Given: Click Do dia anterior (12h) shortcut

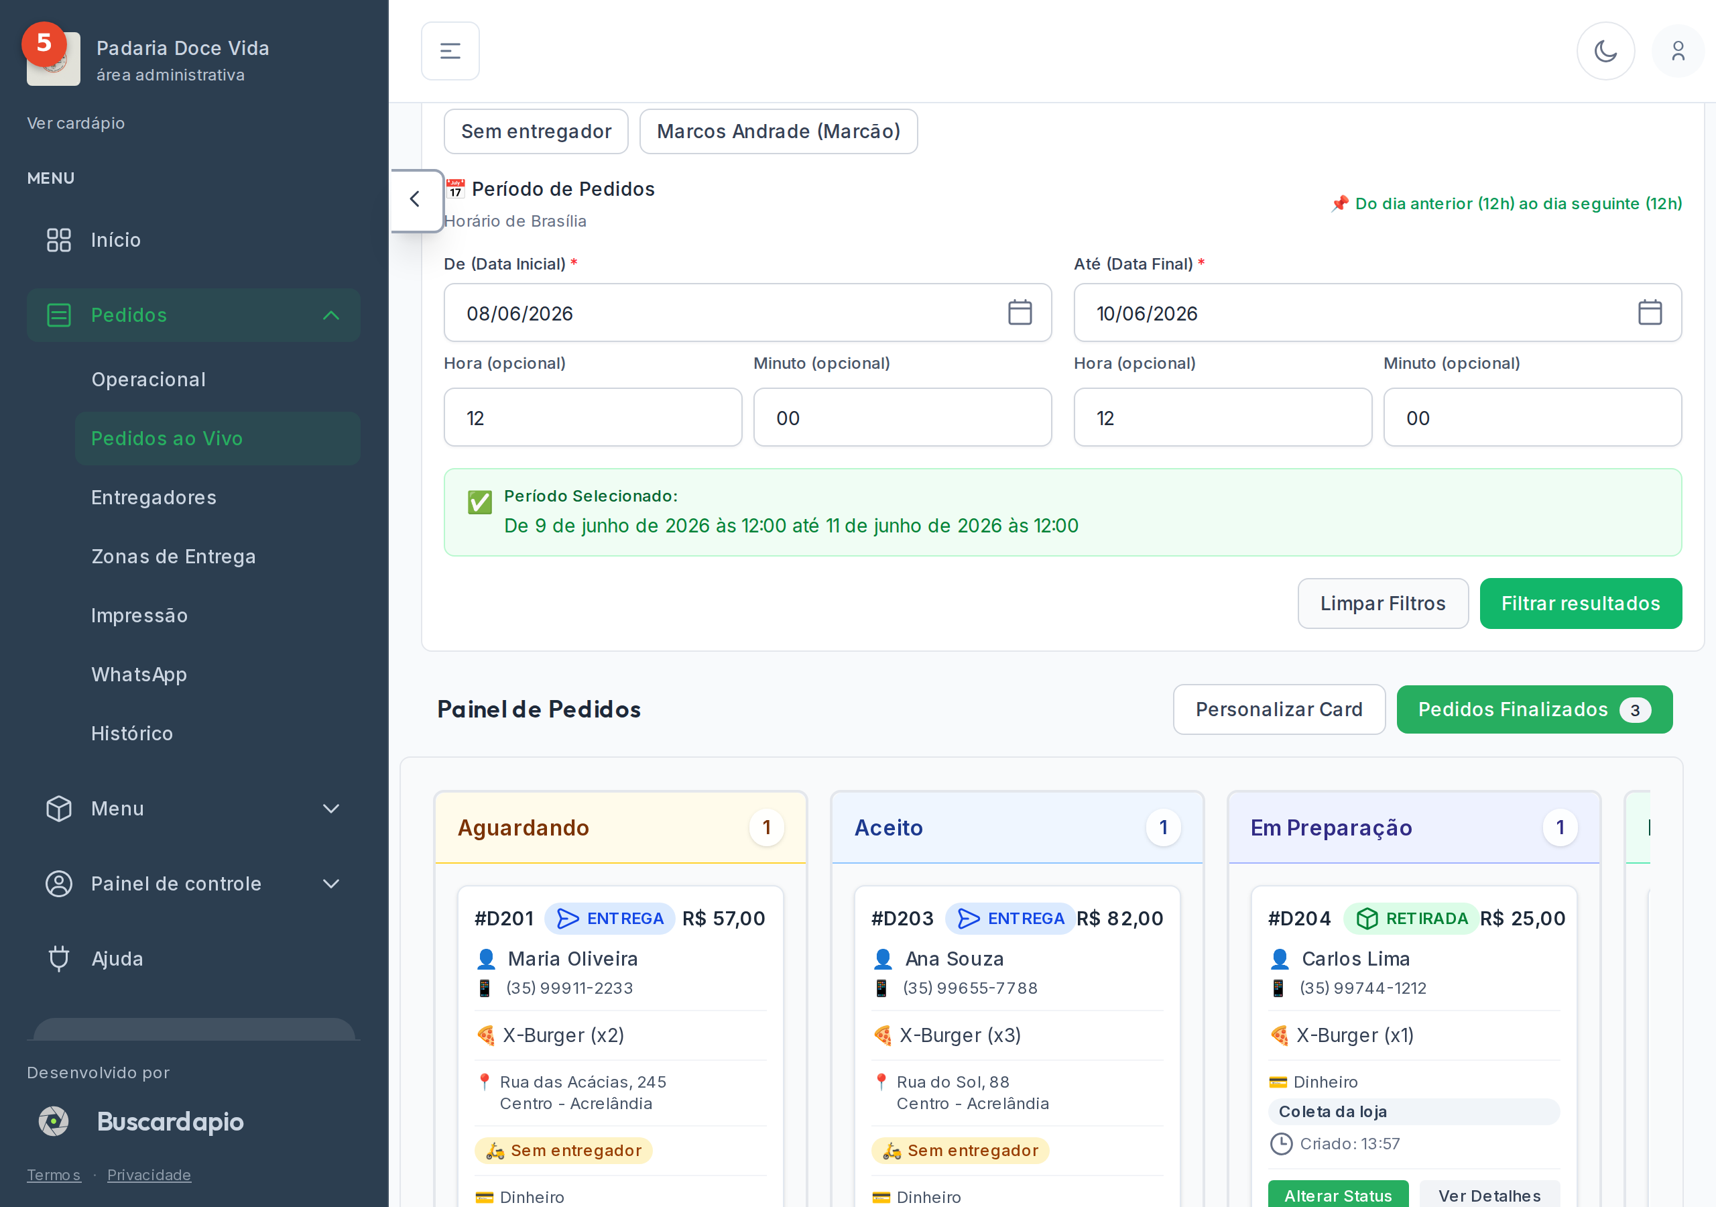Looking at the screenshot, I should tap(1506, 203).
